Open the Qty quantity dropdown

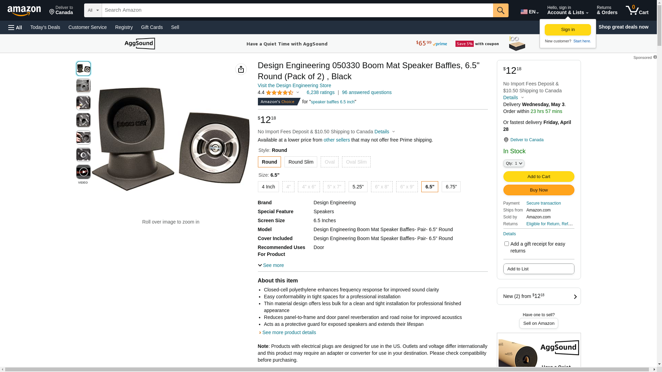(514, 163)
